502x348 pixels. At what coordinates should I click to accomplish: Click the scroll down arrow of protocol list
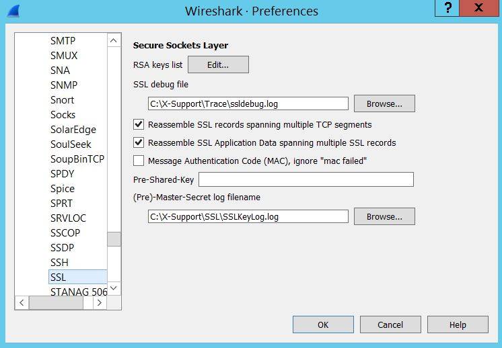pyautogui.click(x=113, y=288)
